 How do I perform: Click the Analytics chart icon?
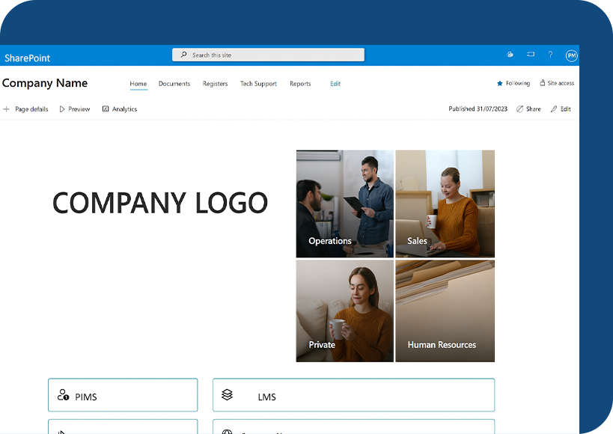click(x=106, y=109)
